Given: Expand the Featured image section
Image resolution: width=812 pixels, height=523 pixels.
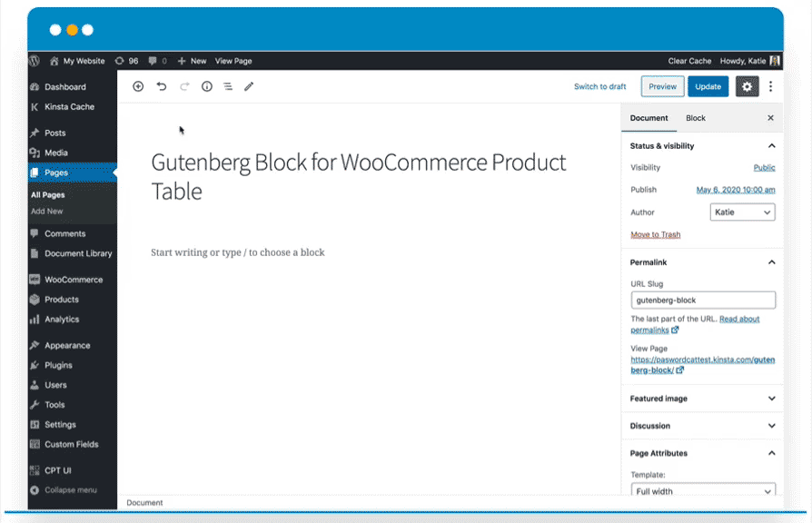Looking at the screenshot, I should coord(703,399).
